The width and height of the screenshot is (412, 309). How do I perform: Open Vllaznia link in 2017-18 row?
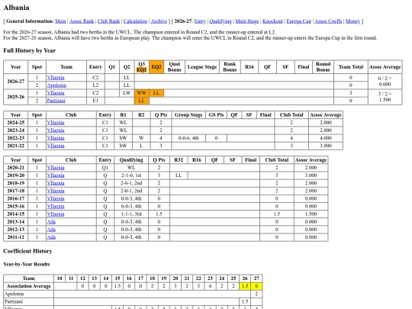(56, 191)
